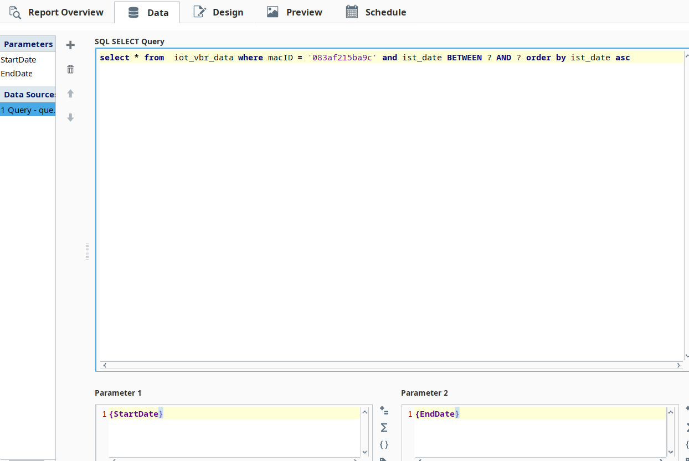Click the 'asc' keyword at query end
The width and height of the screenshot is (689, 461).
623,58
